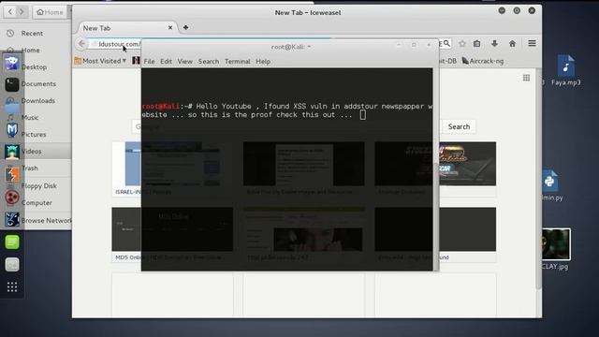Open Trash in the file manager sidebar
The width and height of the screenshot is (599, 337).
(x=29, y=168)
